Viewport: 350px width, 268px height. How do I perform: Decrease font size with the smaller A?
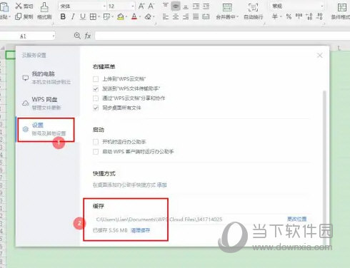(x=151, y=6)
